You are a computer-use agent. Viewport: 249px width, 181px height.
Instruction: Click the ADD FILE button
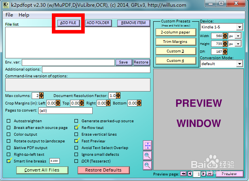tap(68, 23)
